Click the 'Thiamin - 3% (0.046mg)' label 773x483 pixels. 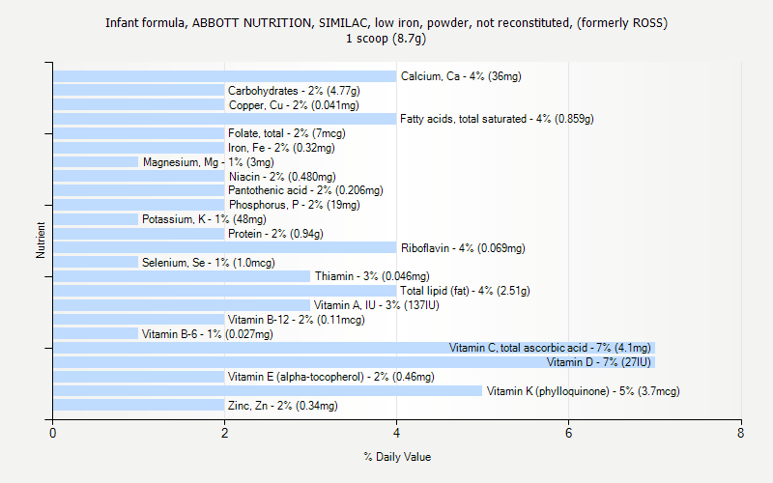pyautogui.click(x=372, y=276)
